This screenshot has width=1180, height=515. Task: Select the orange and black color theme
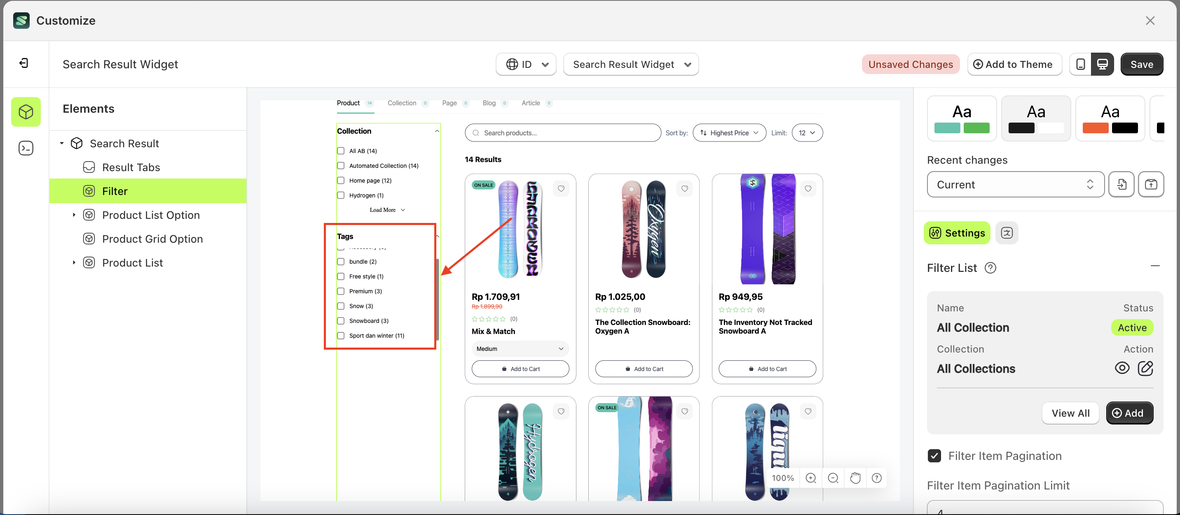(1110, 118)
